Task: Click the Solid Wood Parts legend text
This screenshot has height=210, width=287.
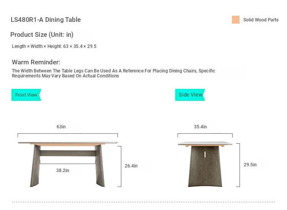Action: coord(261,20)
